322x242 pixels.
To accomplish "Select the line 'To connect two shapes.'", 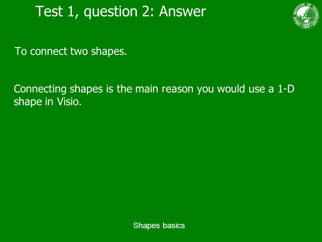I will (71, 51).
